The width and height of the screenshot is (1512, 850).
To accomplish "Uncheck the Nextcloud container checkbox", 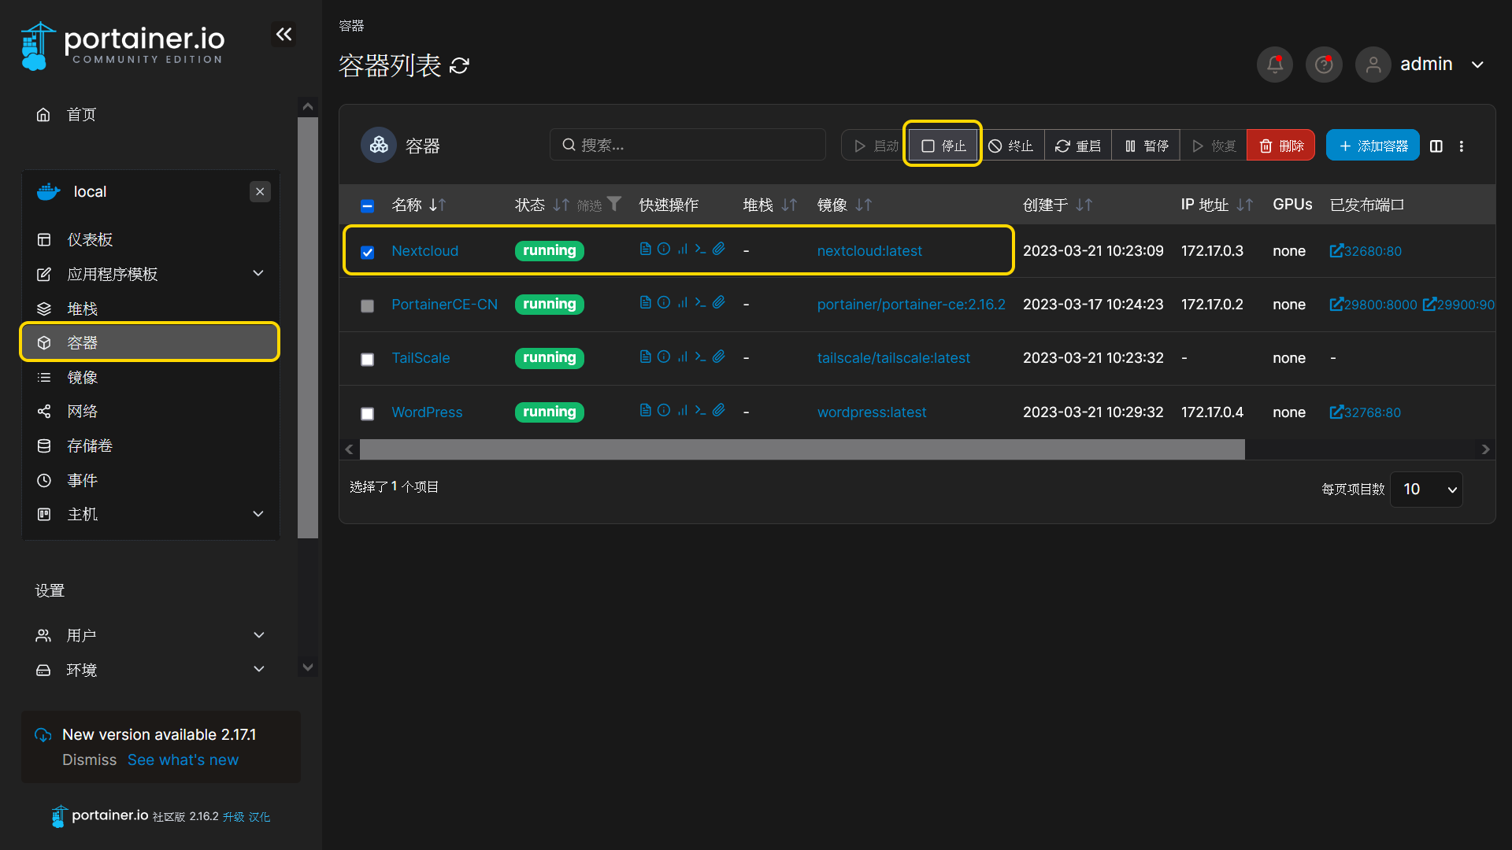I will (x=367, y=252).
